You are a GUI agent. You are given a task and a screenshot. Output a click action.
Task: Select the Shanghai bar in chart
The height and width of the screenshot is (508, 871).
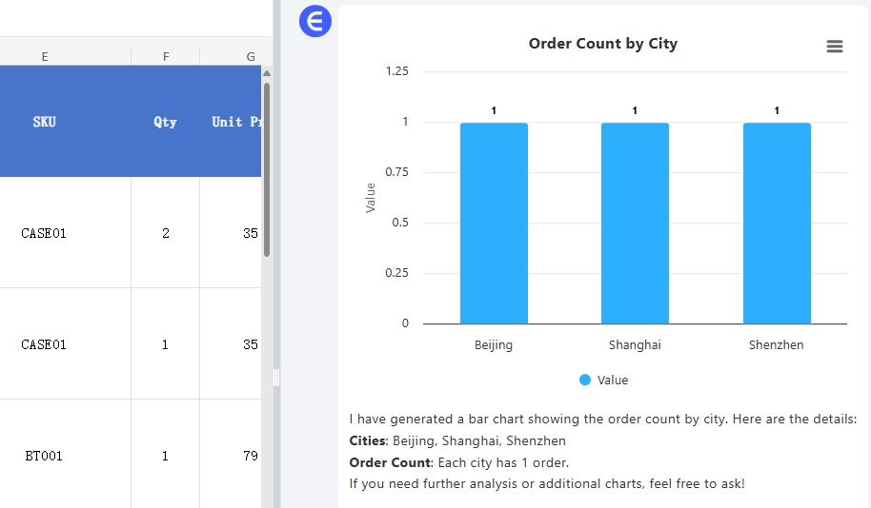click(635, 224)
